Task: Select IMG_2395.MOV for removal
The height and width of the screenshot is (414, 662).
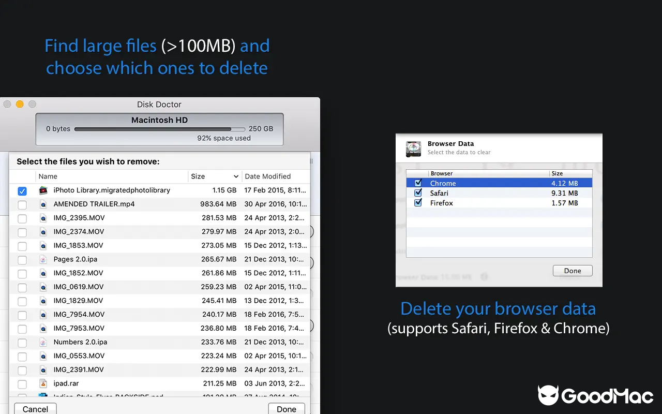Action: (x=22, y=218)
